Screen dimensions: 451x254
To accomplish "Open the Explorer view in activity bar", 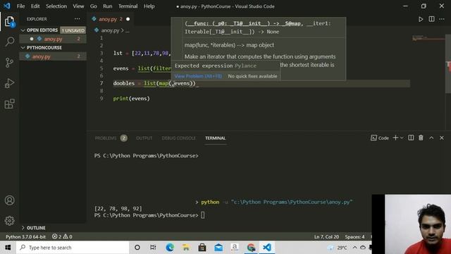I will click(9, 22).
